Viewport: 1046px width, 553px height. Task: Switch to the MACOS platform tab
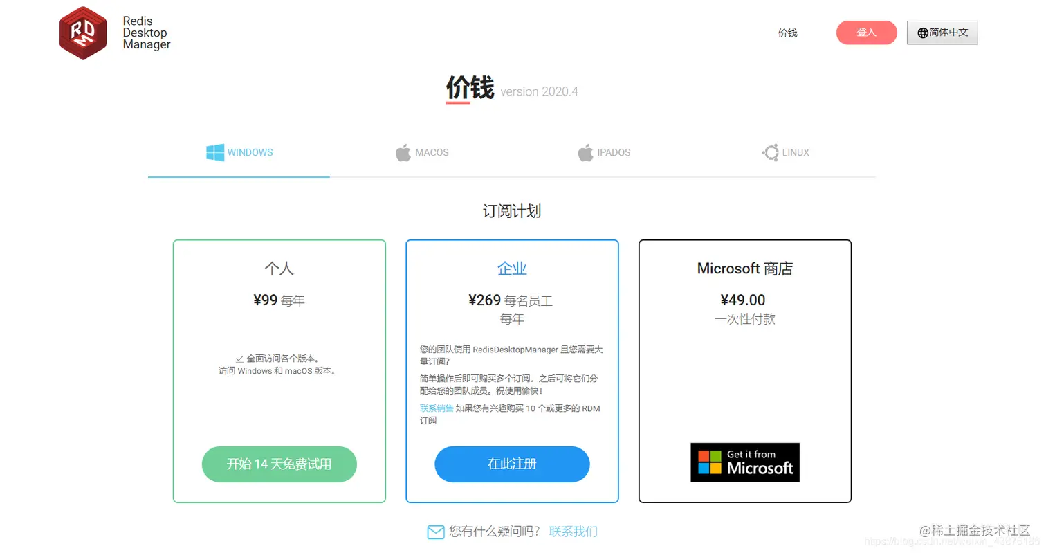click(x=422, y=153)
